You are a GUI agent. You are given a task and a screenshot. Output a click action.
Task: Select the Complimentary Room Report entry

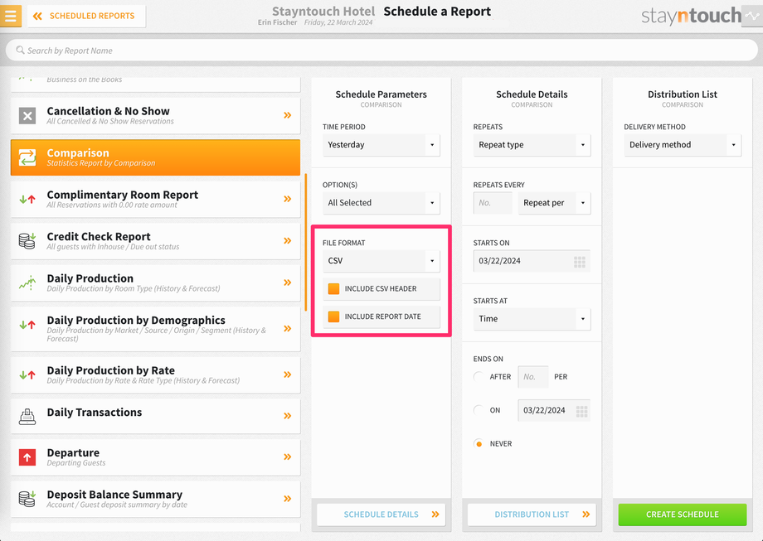point(155,200)
